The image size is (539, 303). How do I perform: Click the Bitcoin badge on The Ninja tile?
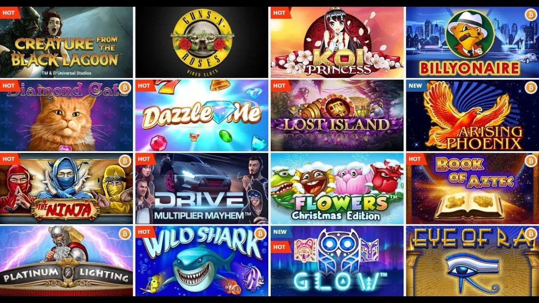pyautogui.click(x=125, y=160)
